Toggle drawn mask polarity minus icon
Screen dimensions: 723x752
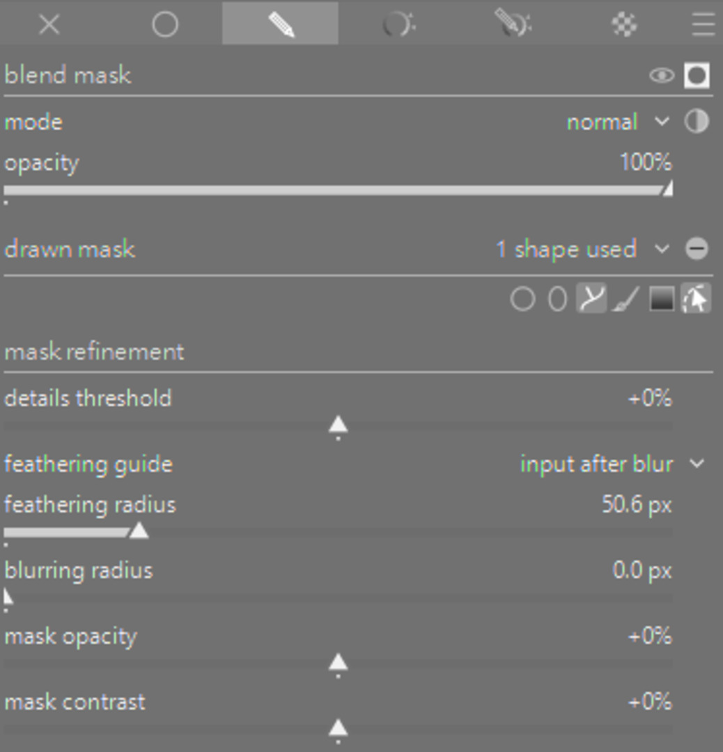pos(697,249)
